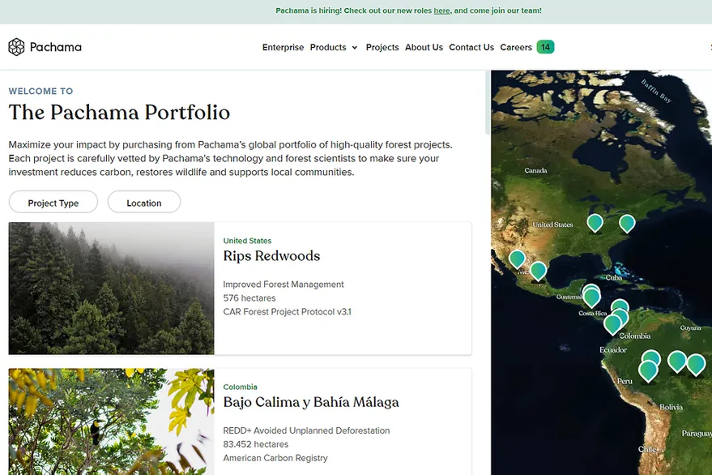
Task: Open the Products dropdown menu
Action: pyautogui.click(x=333, y=47)
